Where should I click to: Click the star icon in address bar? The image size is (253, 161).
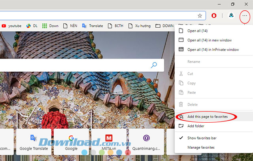pos(200,16)
